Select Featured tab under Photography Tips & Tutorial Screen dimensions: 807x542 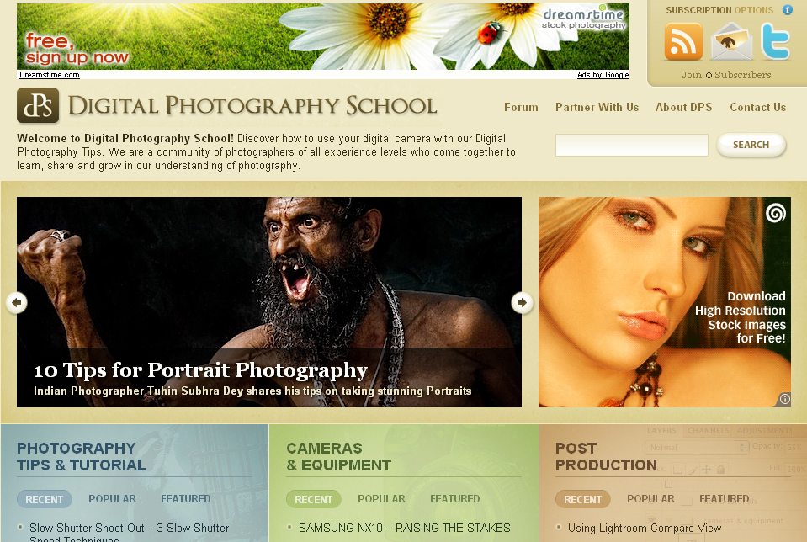coord(185,499)
